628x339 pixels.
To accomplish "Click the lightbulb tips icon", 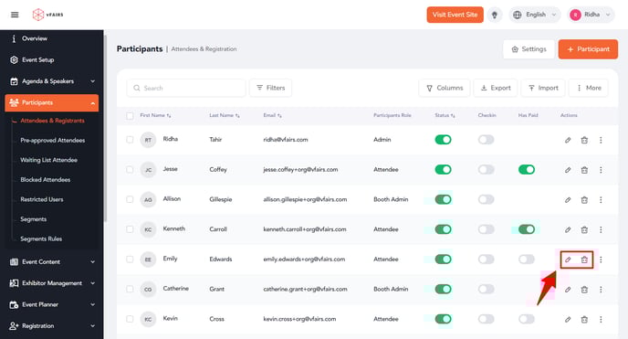I will coord(495,15).
